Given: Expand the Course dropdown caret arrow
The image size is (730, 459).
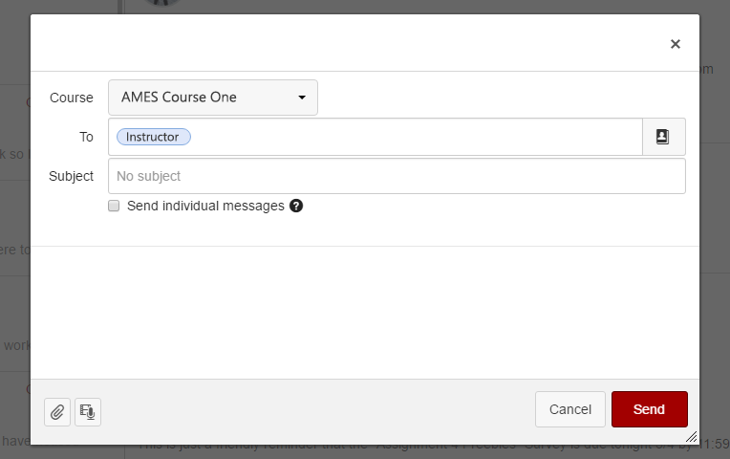Looking at the screenshot, I should point(302,98).
